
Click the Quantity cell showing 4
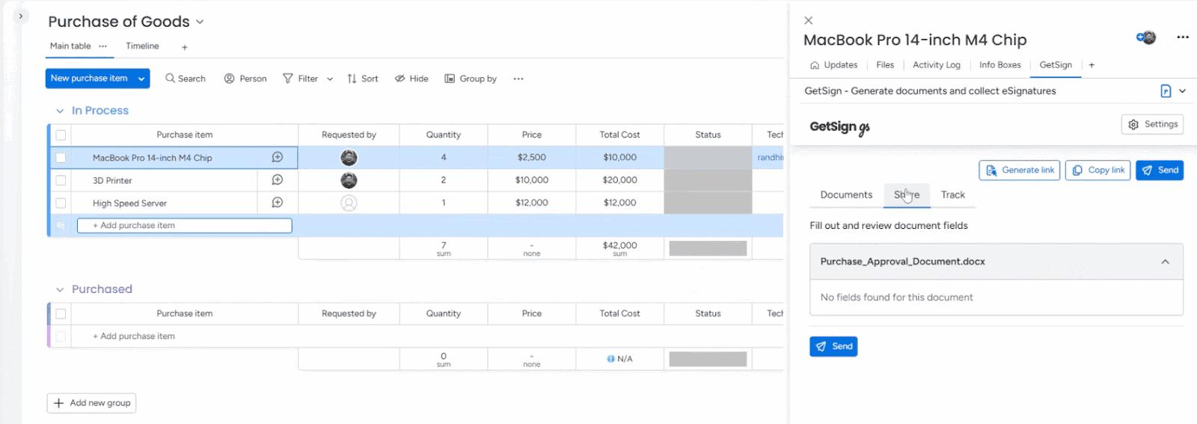click(444, 158)
